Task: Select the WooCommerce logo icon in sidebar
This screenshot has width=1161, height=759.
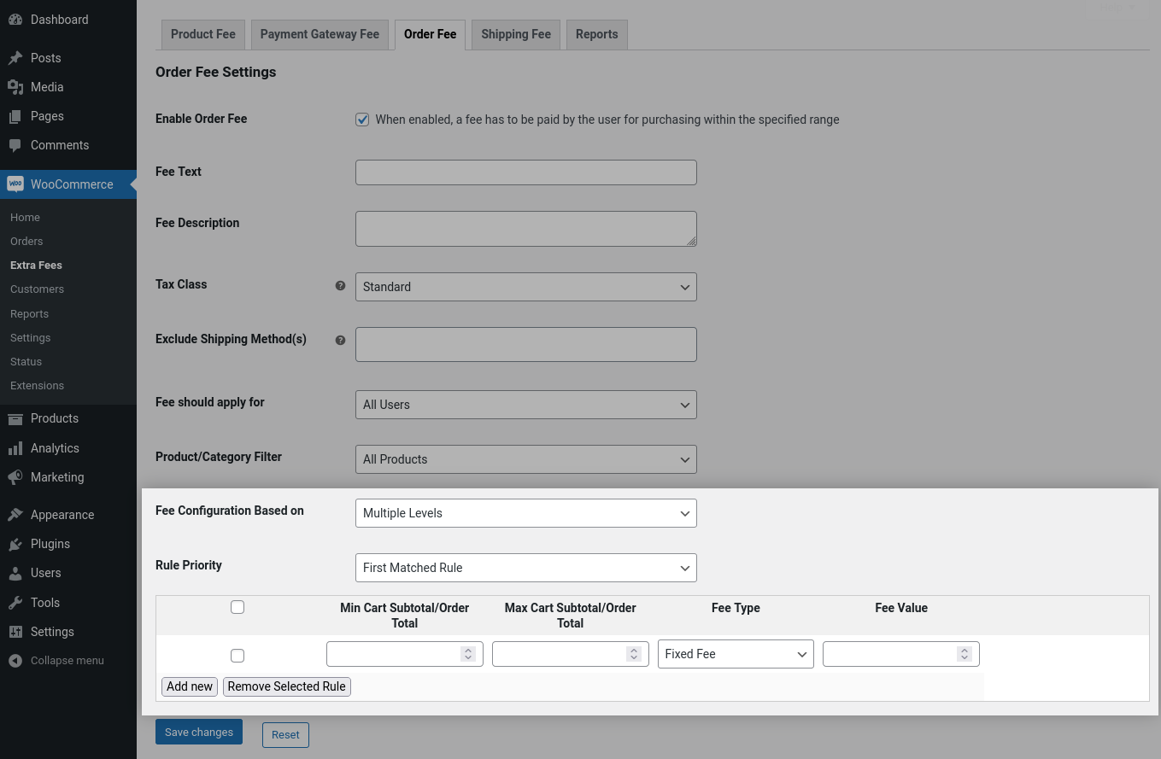Action: (16, 184)
